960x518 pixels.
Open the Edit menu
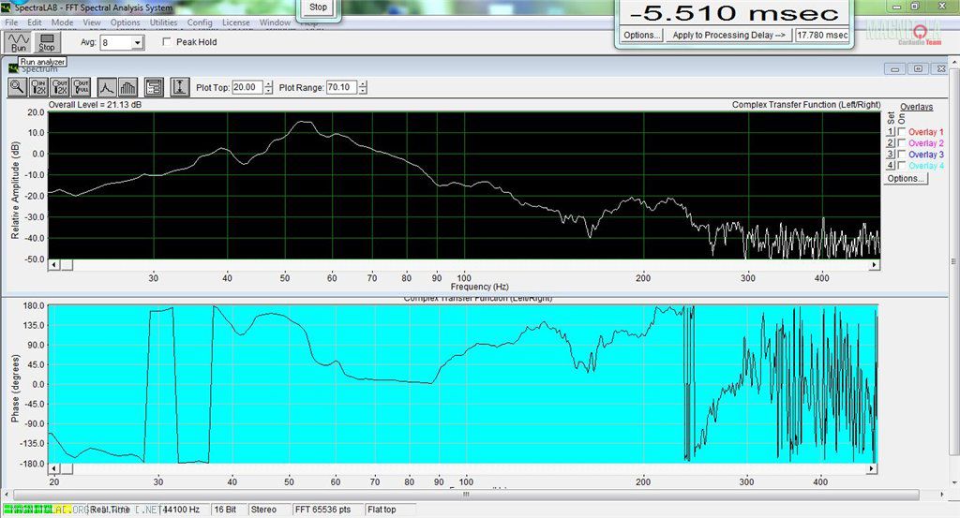pos(35,22)
